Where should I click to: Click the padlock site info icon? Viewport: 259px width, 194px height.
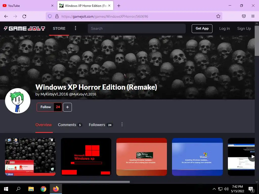tap(57, 16)
